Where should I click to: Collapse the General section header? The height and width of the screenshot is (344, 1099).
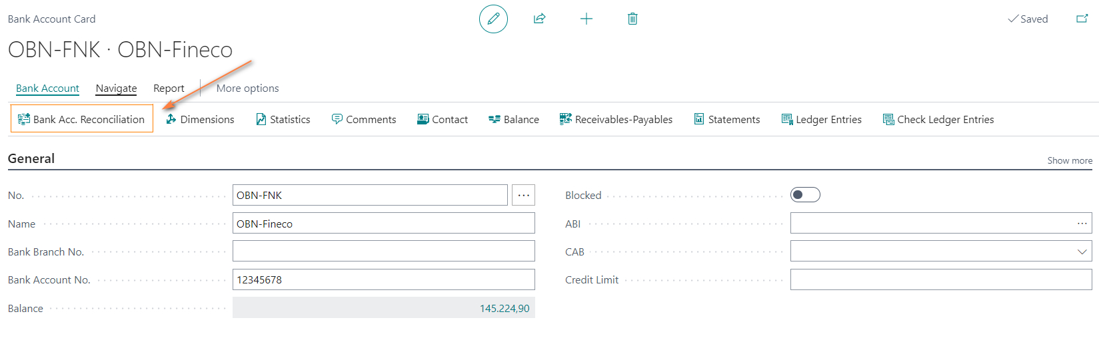31,158
